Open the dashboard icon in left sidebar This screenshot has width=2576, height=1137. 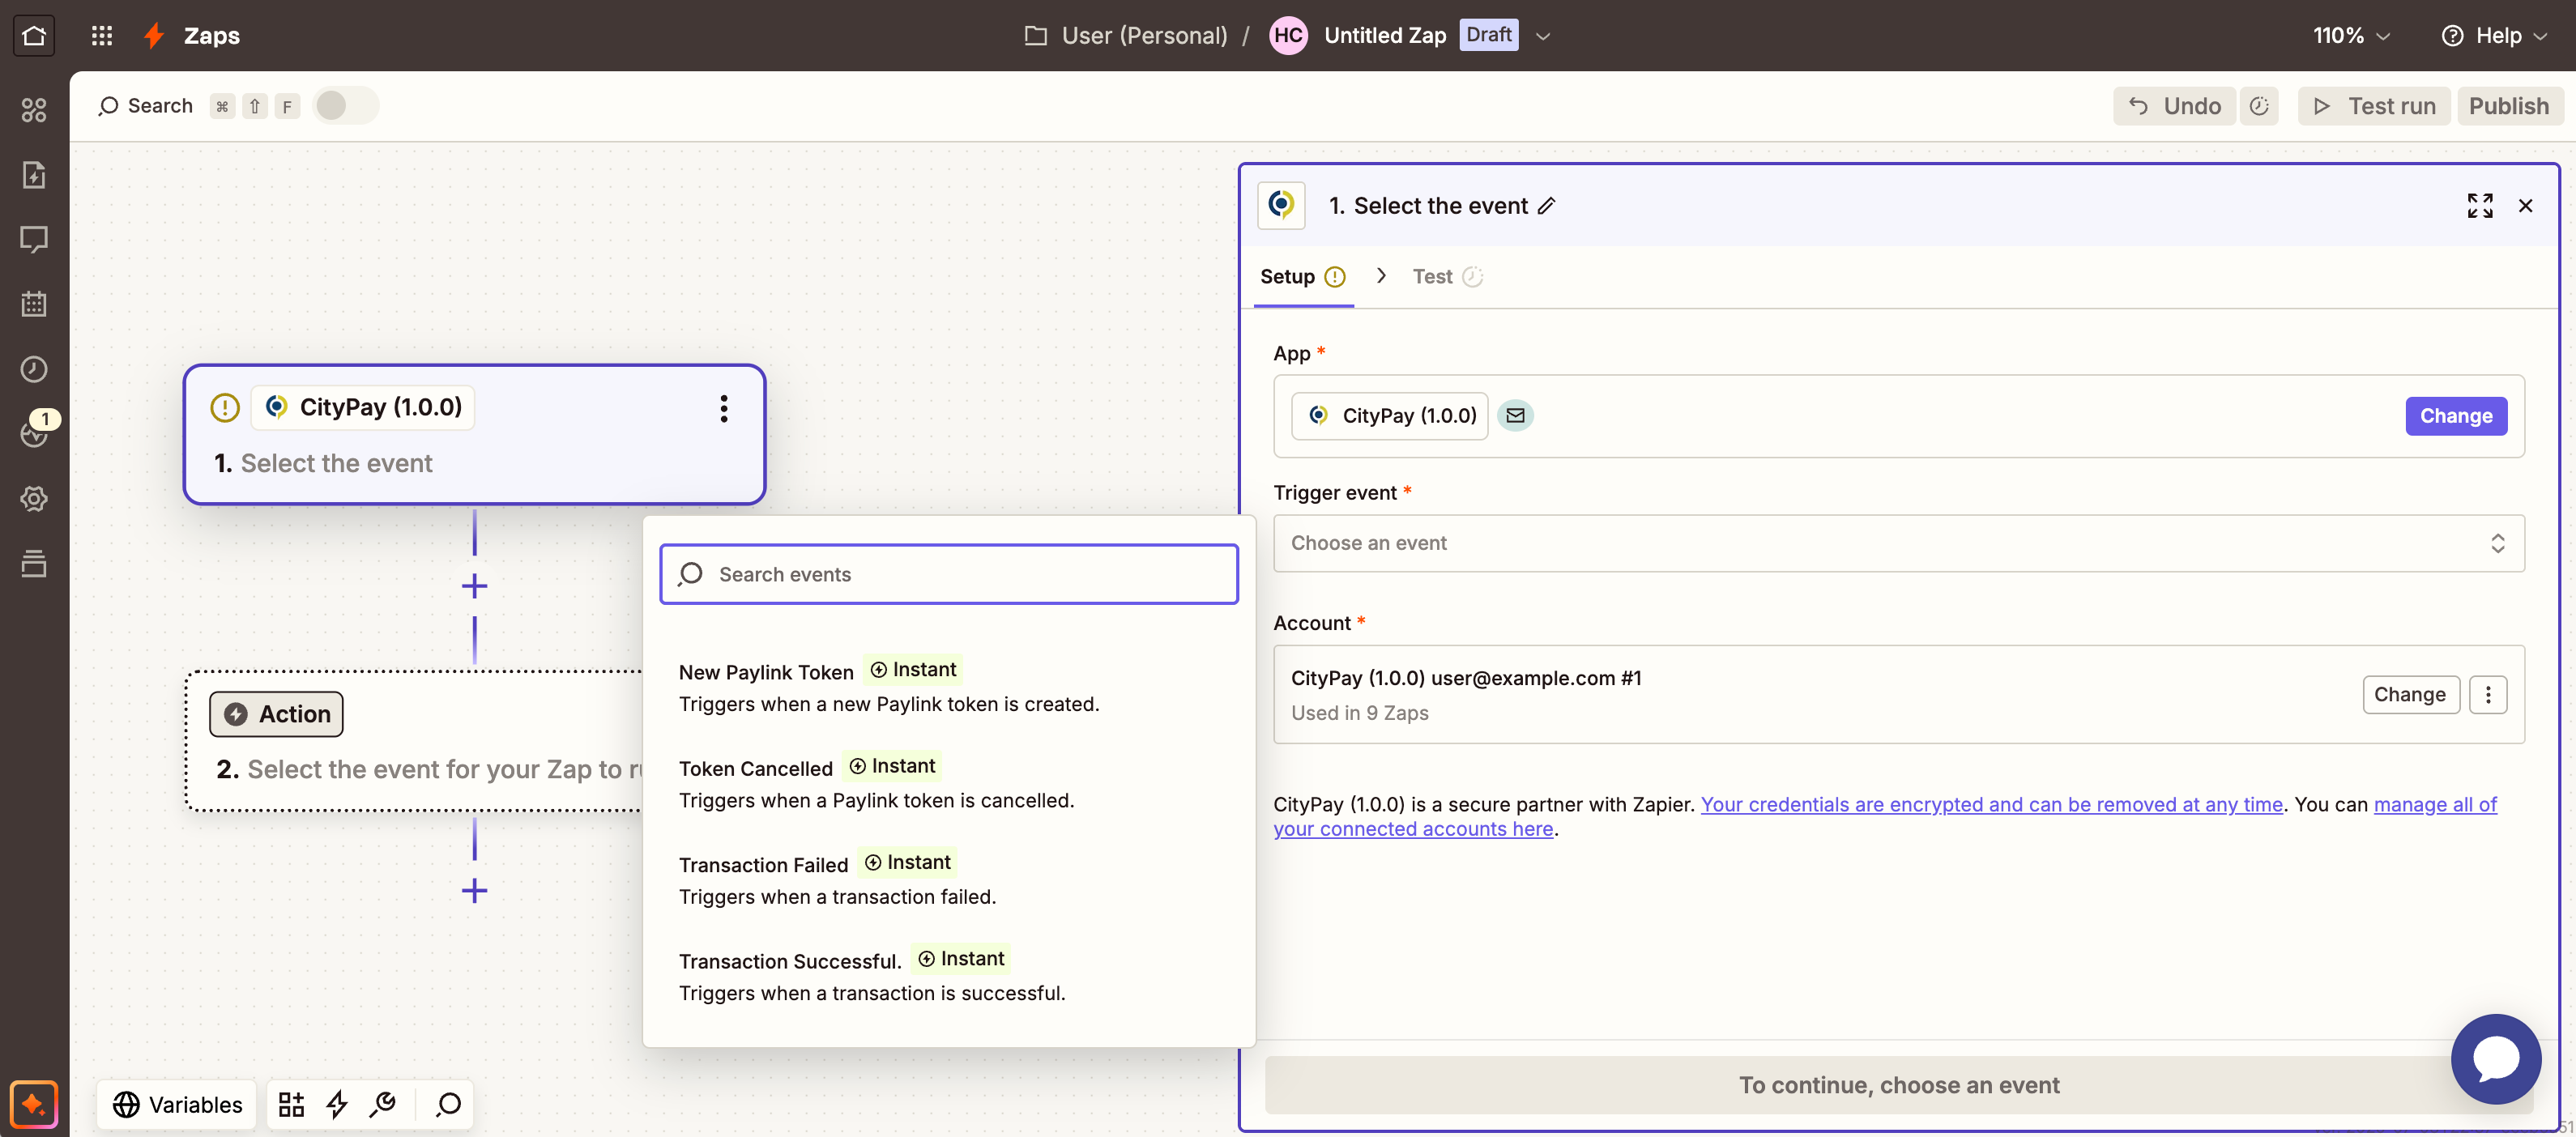click(x=34, y=109)
